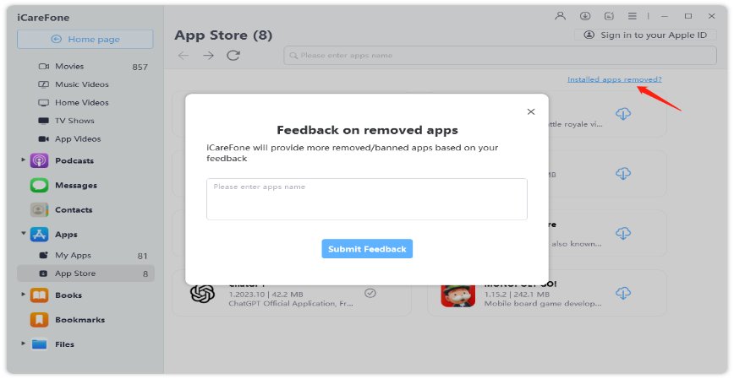This screenshot has width=734, height=379.
Task: Go forward with the right arrow
Action: [x=208, y=56]
